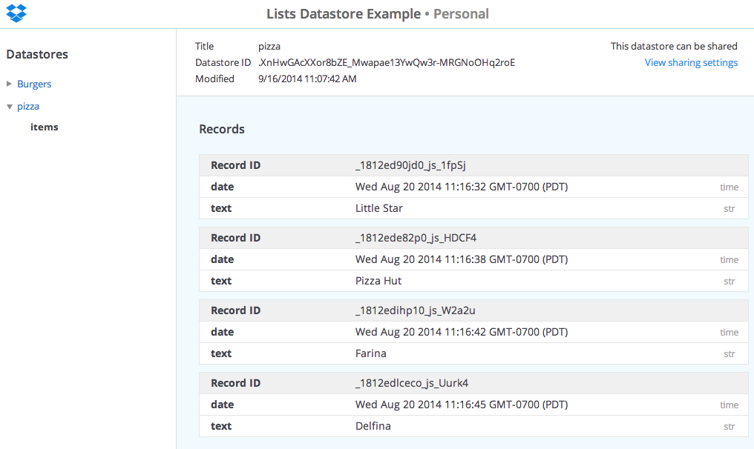Click the Delfina text value

tap(373, 426)
